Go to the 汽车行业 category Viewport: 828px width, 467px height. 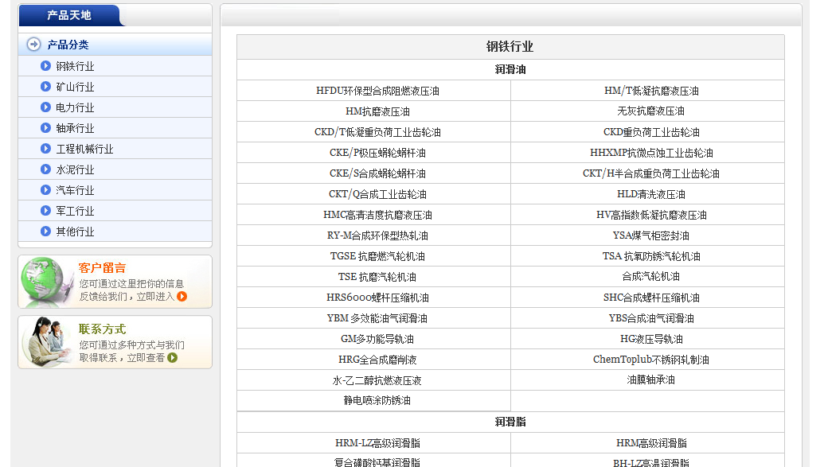tap(75, 190)
